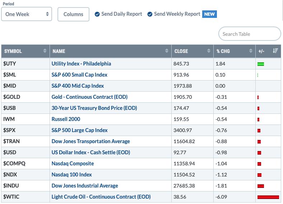This screenshot has width=283, height=204.
Task: Sort table by % CHG column arrows
Action: 251,51
